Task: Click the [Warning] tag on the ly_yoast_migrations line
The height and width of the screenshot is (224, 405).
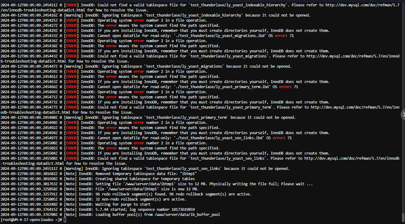Action: click(x=74, y=66)
